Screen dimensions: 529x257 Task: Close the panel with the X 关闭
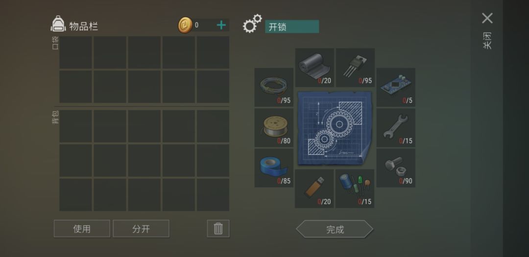click(487, 30)
